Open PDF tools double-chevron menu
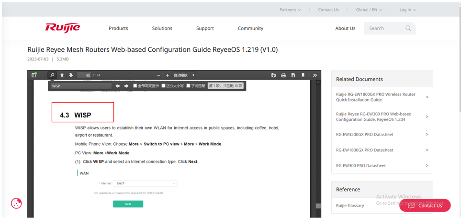The width and height of the screenshot is (461, 220). coord(315,75)
